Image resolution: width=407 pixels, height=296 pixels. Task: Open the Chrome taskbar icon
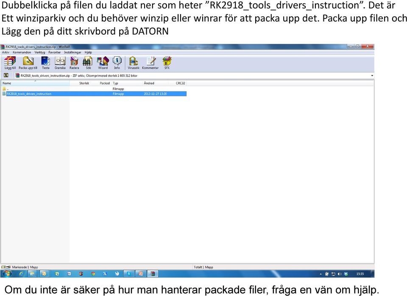pos(93,274)
